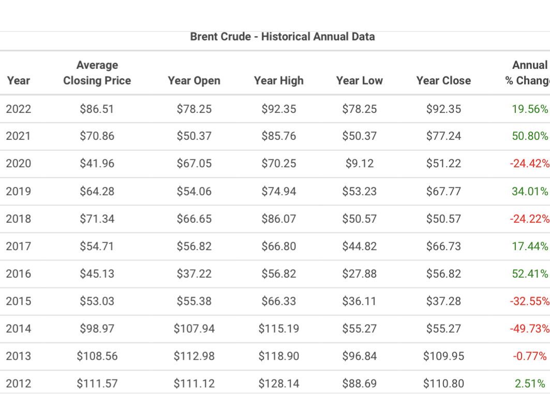The width and height of the screenshot is (550, 415).
Task: Click the 2017 year close $66.73
Action: 444,246
